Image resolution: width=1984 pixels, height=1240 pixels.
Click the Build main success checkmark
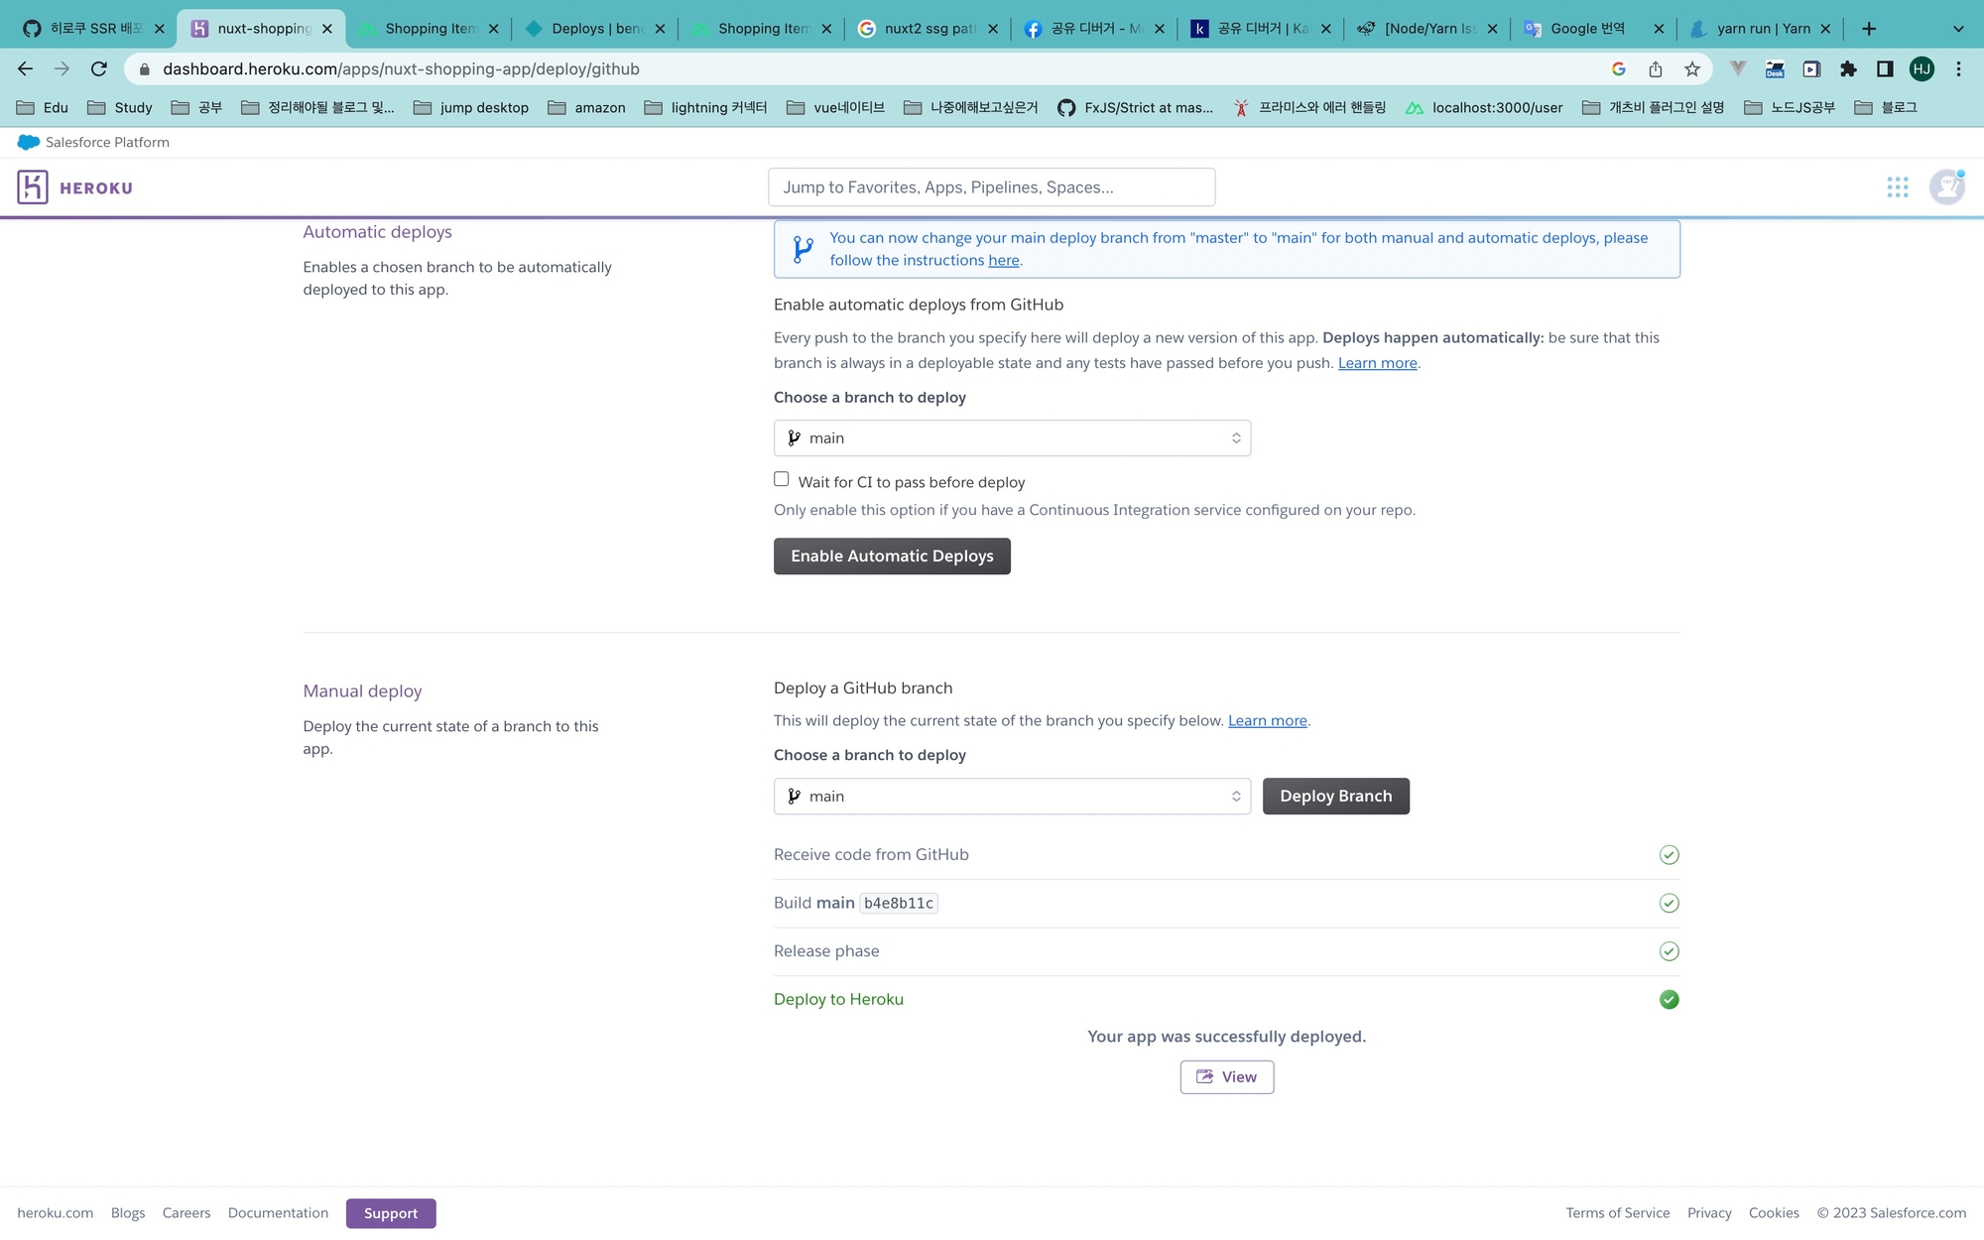click(1670, 903)
